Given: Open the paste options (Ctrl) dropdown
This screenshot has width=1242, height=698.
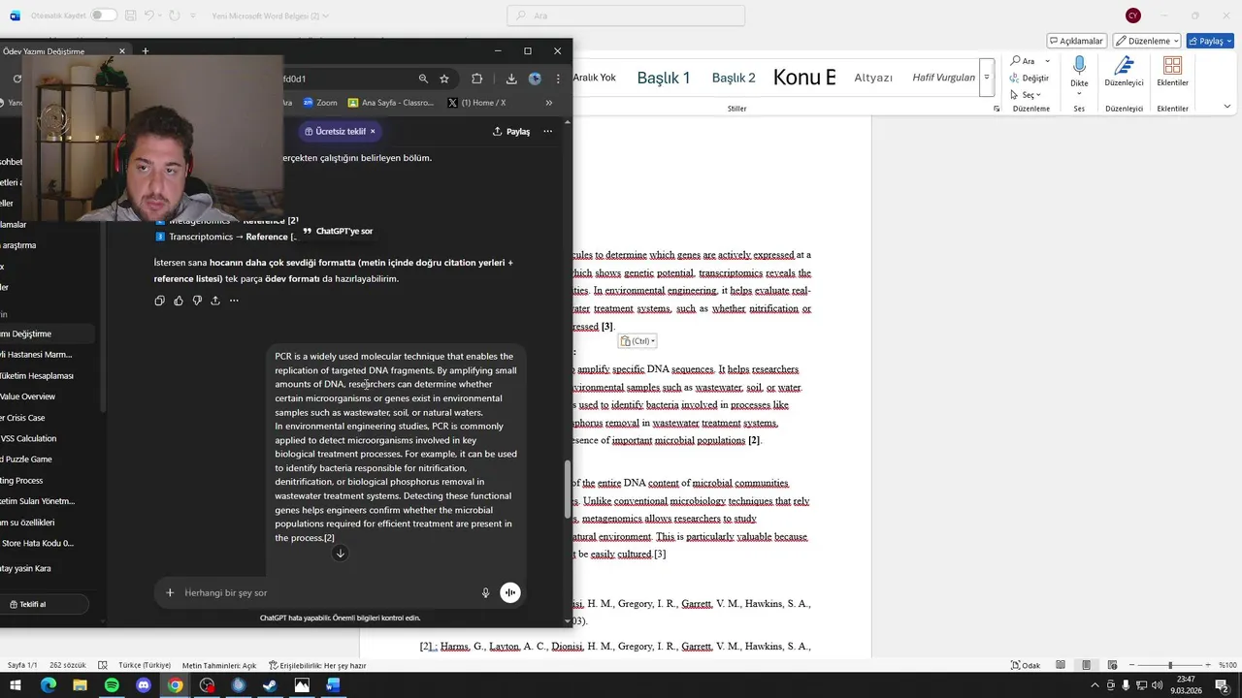Looking at the screenshot, I should click(637, 341).
